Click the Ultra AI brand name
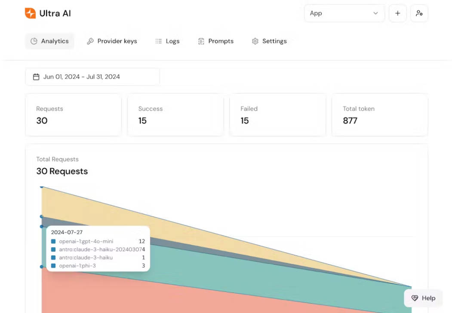Screen dimensions: 452x313 click(x=55, y=13)
